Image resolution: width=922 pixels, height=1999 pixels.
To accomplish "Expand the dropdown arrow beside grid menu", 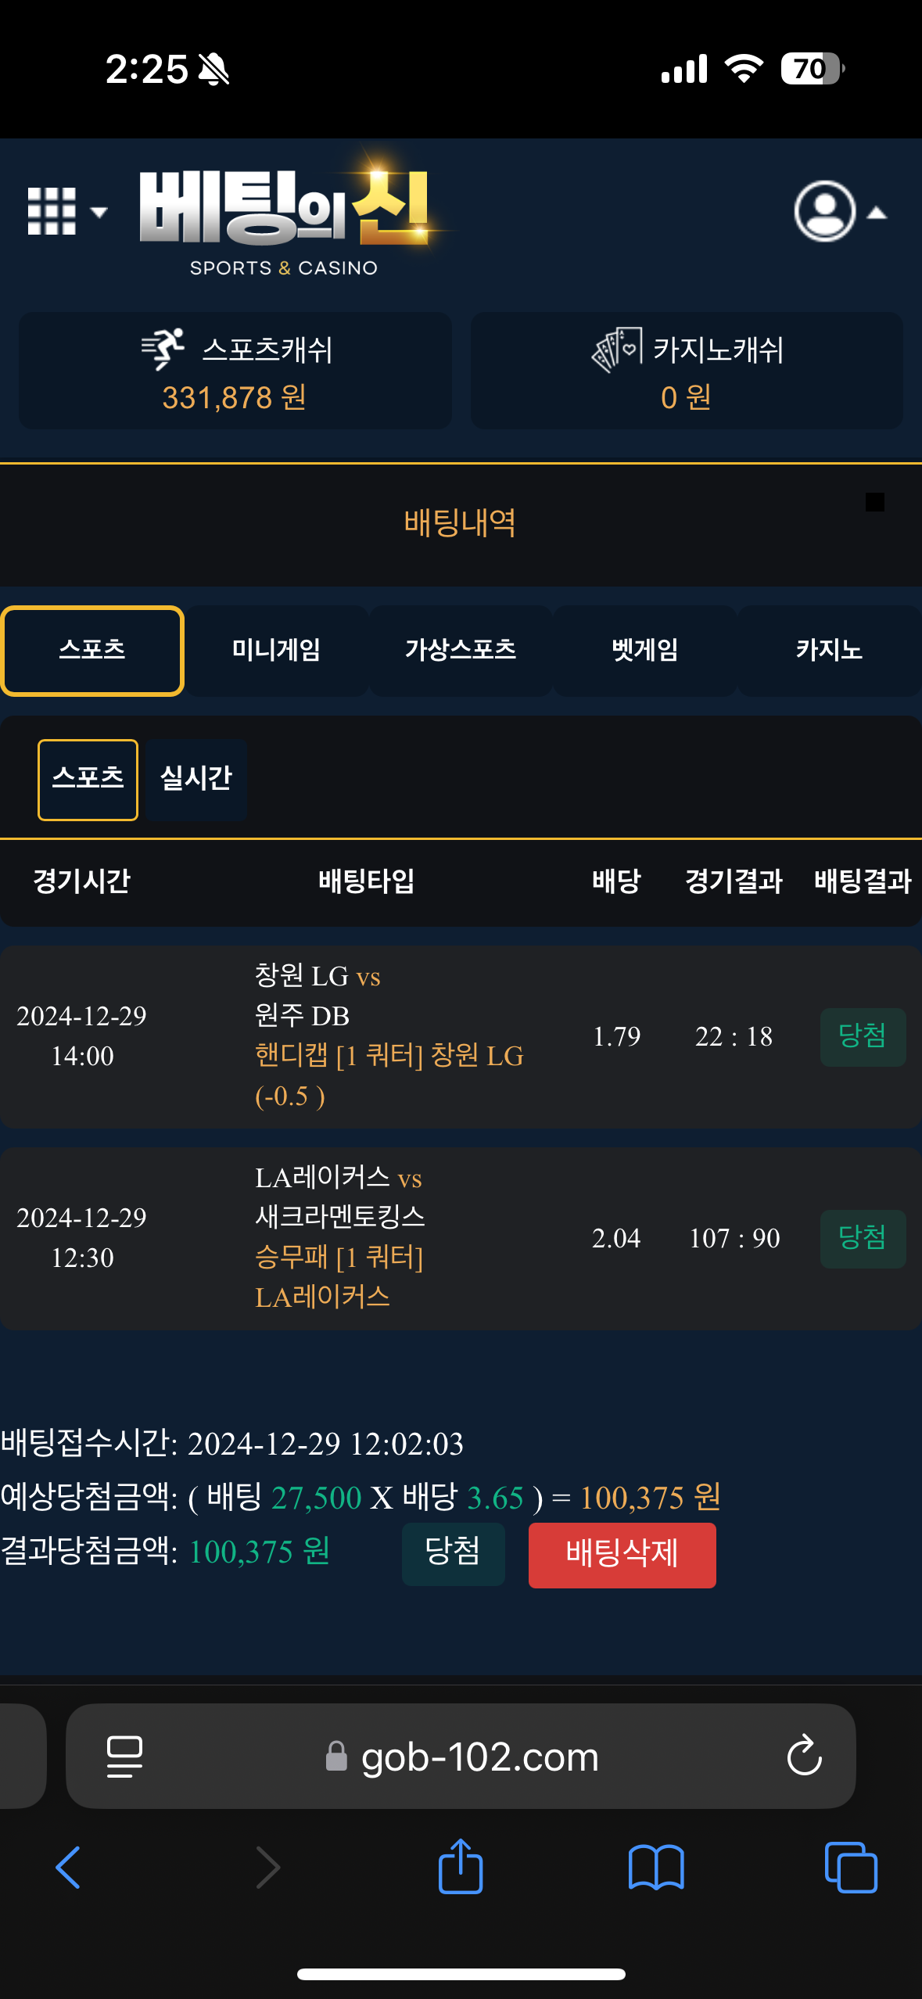I will [x=99, y=212].
